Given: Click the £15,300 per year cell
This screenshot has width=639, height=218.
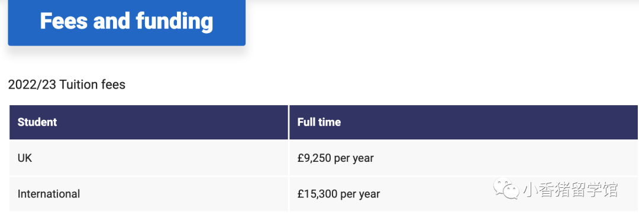Looking at the screenshot, I should coord(463,194).
